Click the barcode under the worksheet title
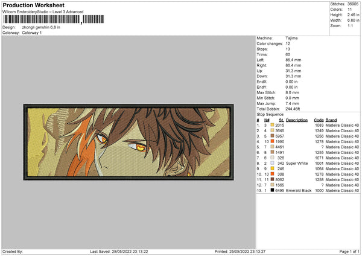This screenshot has width=362, height=256. (x=53, y=19)
